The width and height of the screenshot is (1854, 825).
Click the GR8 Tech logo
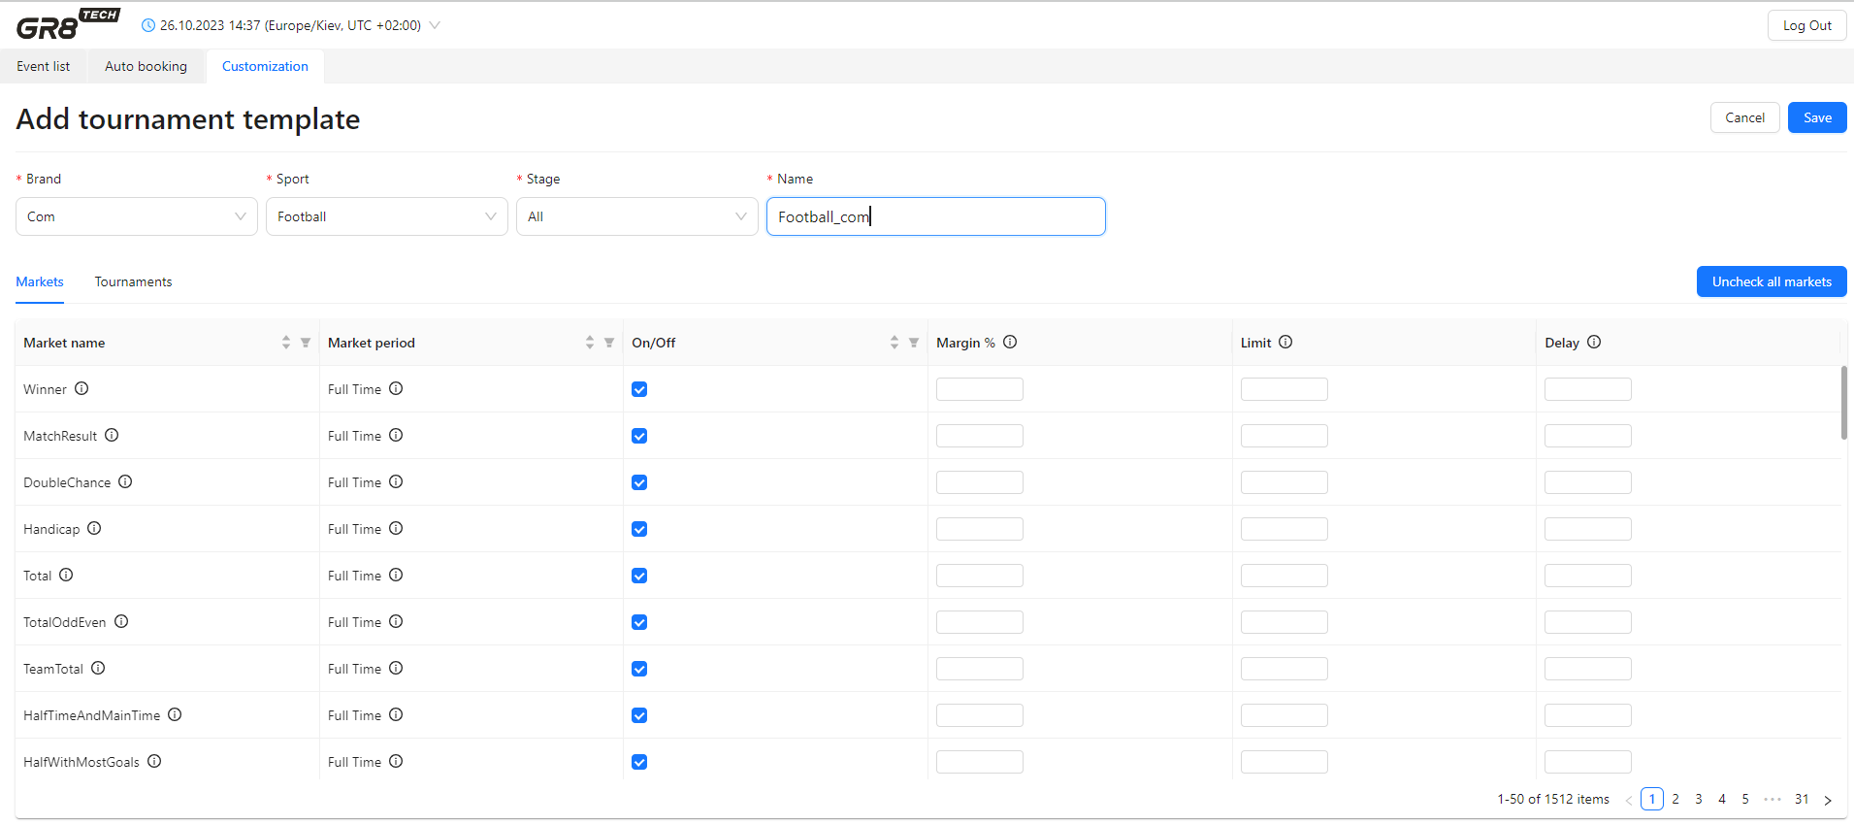point(68,24)
